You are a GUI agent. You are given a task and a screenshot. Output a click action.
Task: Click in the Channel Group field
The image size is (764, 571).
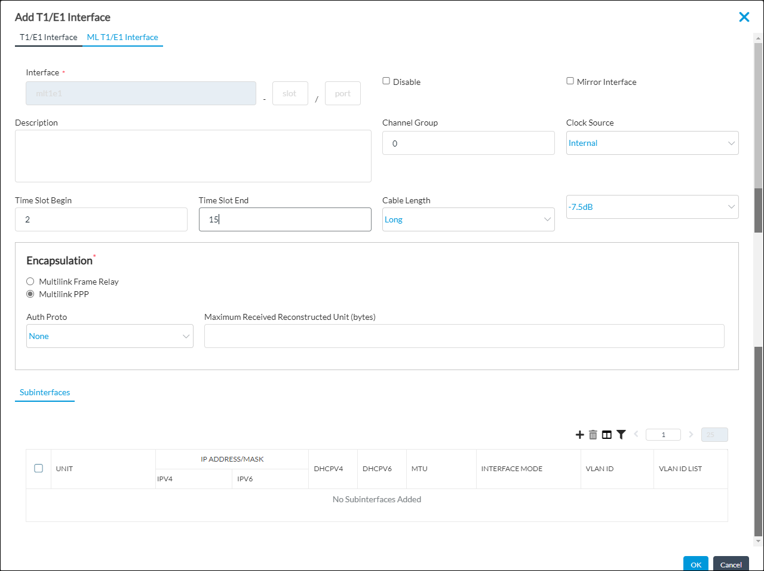point(468,143)
